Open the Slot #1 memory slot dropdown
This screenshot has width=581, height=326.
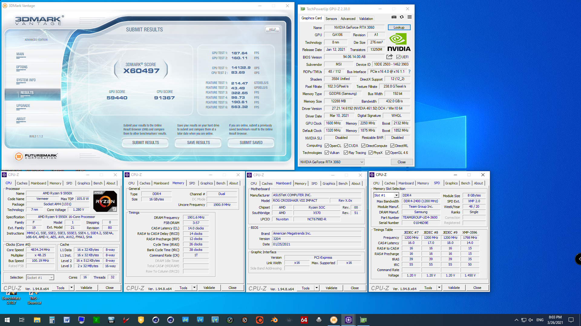tap(386, 195)
